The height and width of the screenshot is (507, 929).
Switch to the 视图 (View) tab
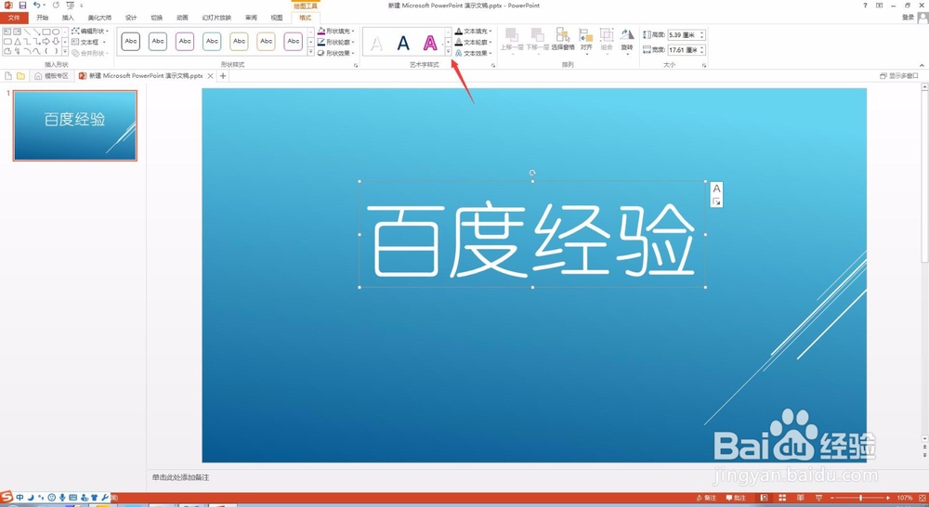click(277, 18)
